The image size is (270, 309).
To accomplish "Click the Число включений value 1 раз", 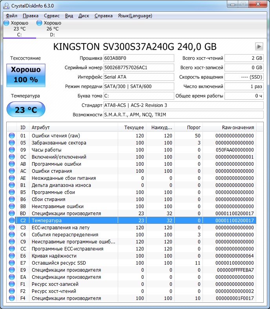I will coord(244,86).
